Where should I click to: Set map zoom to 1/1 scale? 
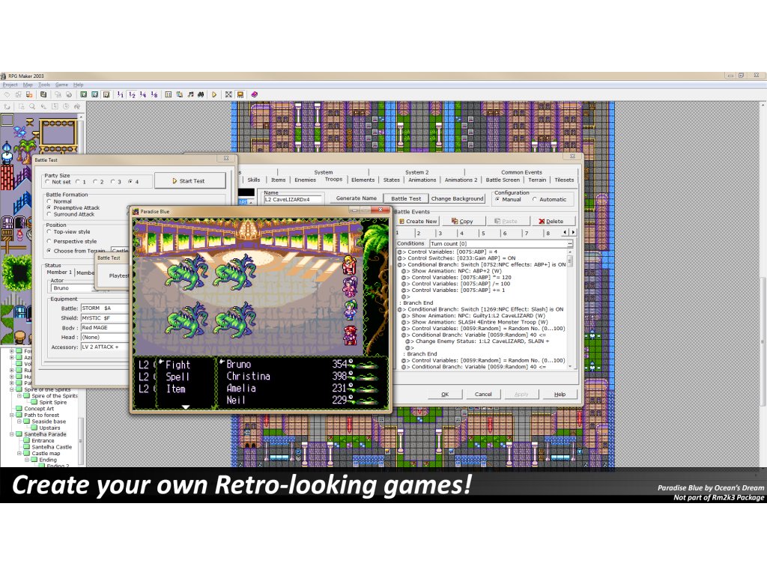pyautogui.click(x=120, y=94)
